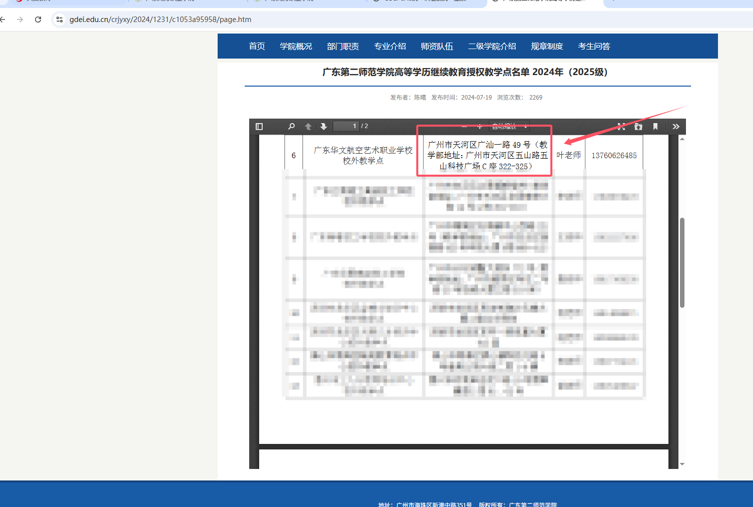
Task: Click the gdei.edu.cn address bar URL
Action: (160, 20)
